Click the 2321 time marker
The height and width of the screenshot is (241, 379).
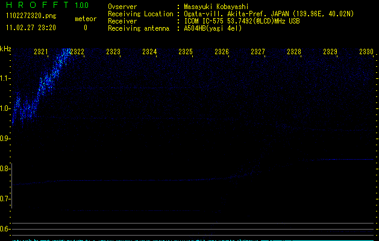pyautogui.click(x=41, y=52)
